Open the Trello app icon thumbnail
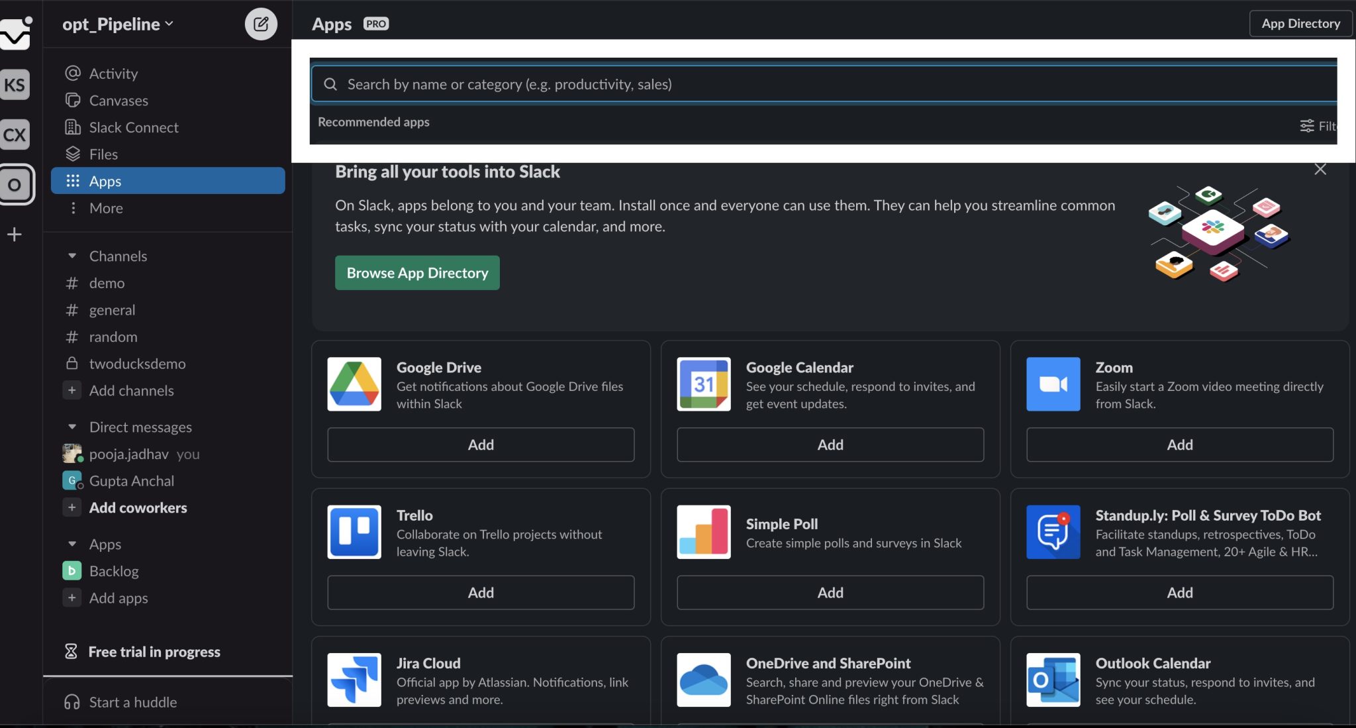The height and width of the screenshot is (728, 1356). tap(354, 532)
